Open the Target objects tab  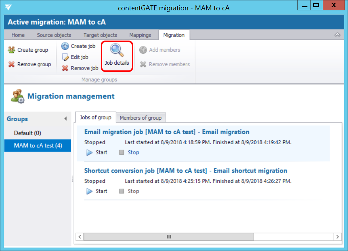[100, 35]
